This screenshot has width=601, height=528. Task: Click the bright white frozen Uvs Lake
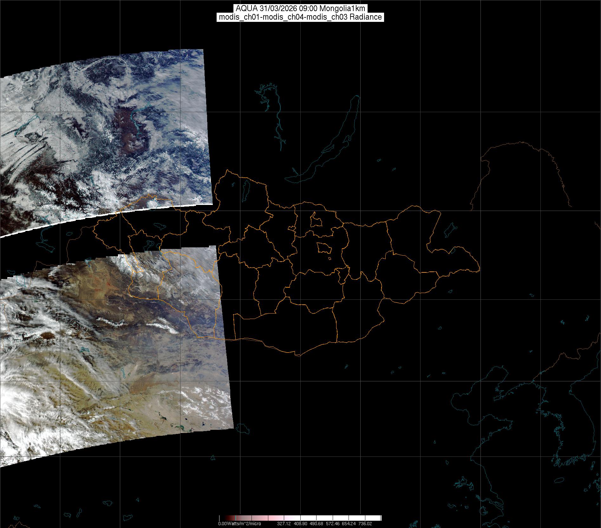pos(153,202)
